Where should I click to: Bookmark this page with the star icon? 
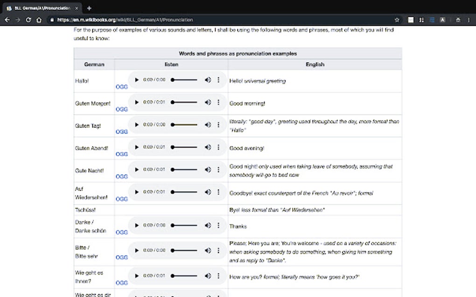(397, 20)
